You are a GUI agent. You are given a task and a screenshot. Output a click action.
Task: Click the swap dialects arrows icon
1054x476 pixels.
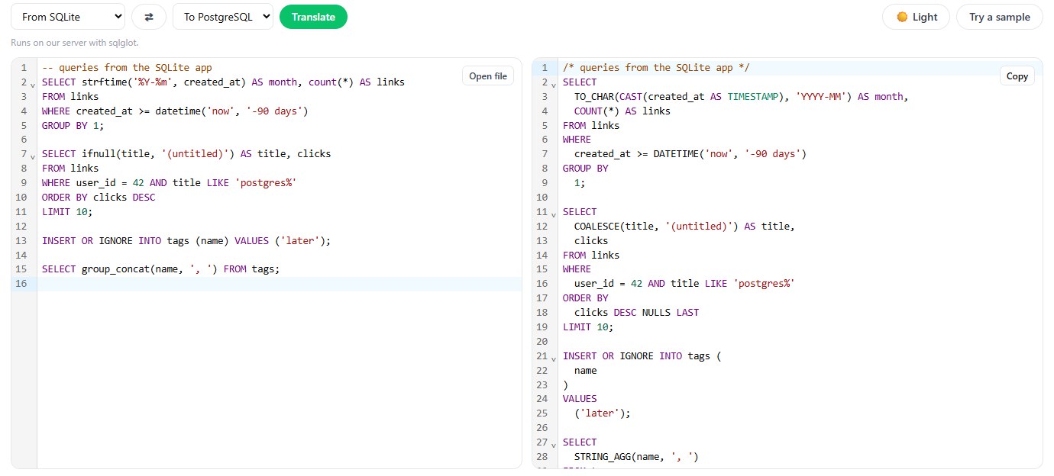149,17
